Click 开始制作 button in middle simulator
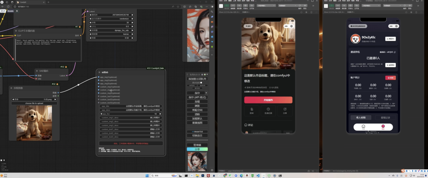Viewport: 428px width, 178px height. coord(268,100)
